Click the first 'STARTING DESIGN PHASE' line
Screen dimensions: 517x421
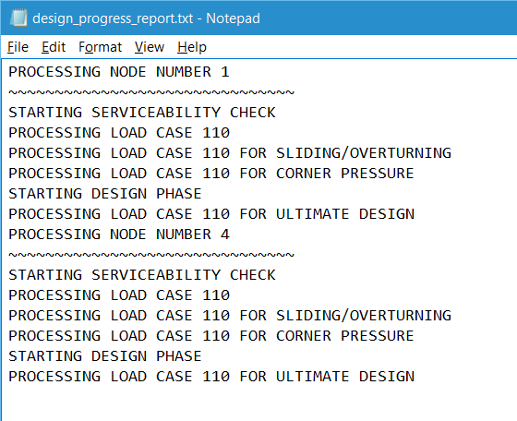105,194
